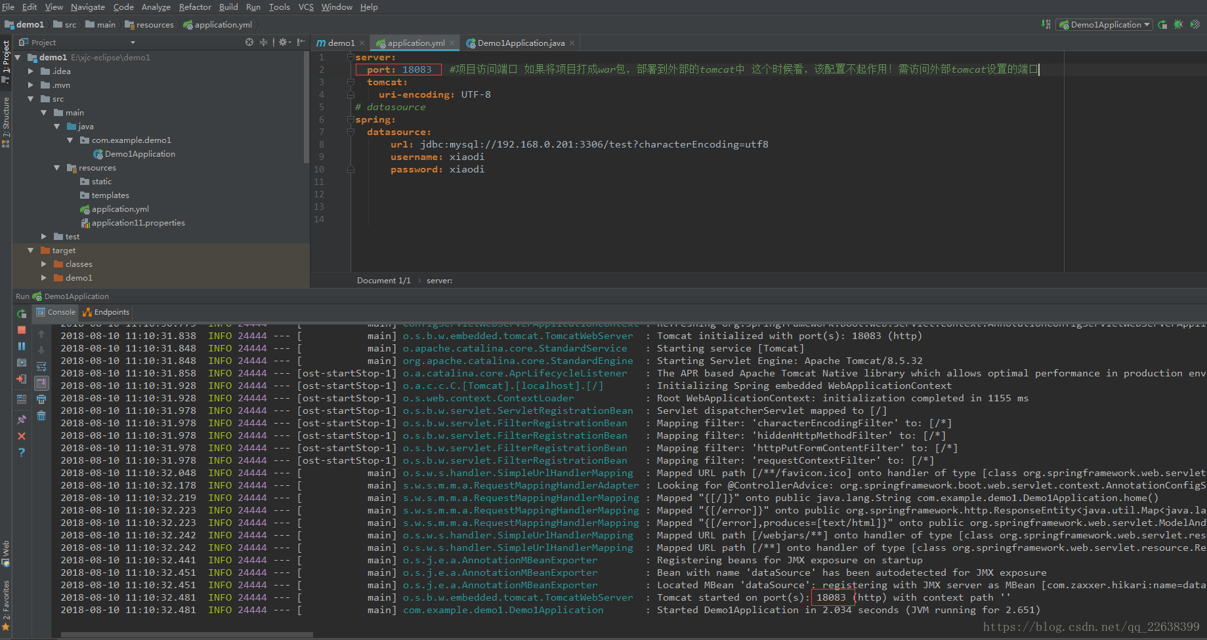Click the debug bug icon in toolbar
The height and width of the screenshot is (640, 1207).
pyautogui.click(x=1179, y=25)
